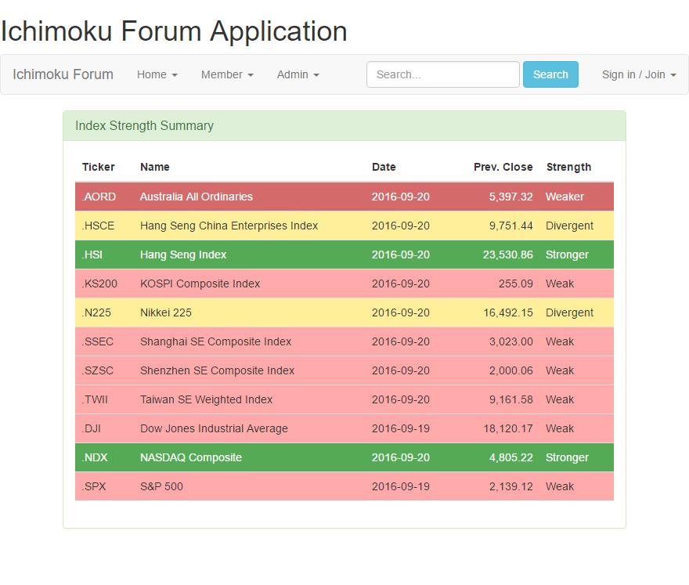
Task: Expand the Member dropdown menu
Action: (227, 74)
